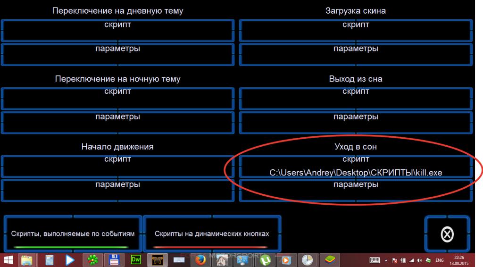
Task: Open the green checkmark sync tray icon
Action: pyautogui.click(x=428, y=260)
